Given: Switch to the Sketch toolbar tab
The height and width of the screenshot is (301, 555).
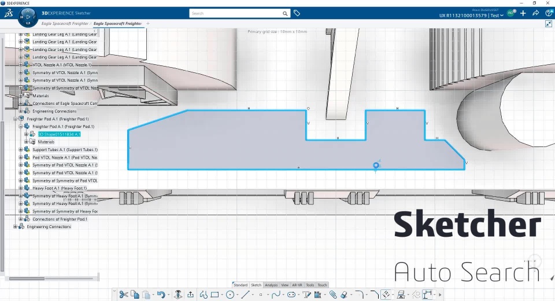Looking at the screenshot, I should (256, 285).
